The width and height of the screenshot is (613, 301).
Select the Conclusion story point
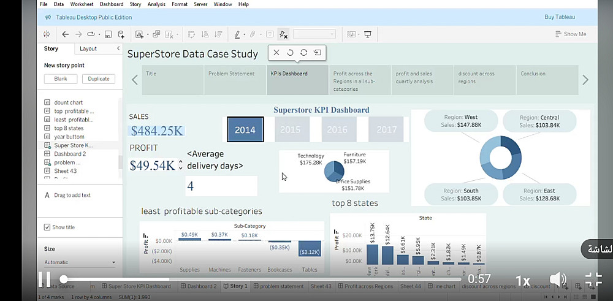point(547,80)
